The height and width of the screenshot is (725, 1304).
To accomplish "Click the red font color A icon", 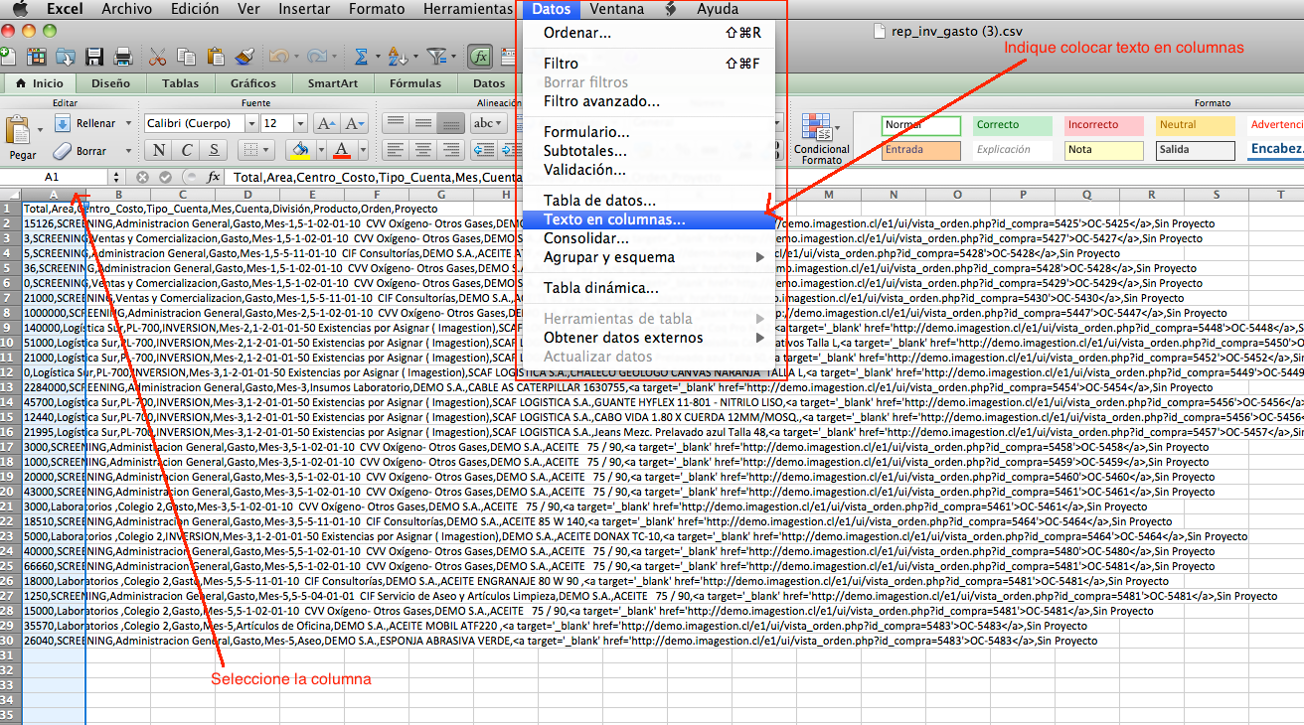I will click(342, 150).
